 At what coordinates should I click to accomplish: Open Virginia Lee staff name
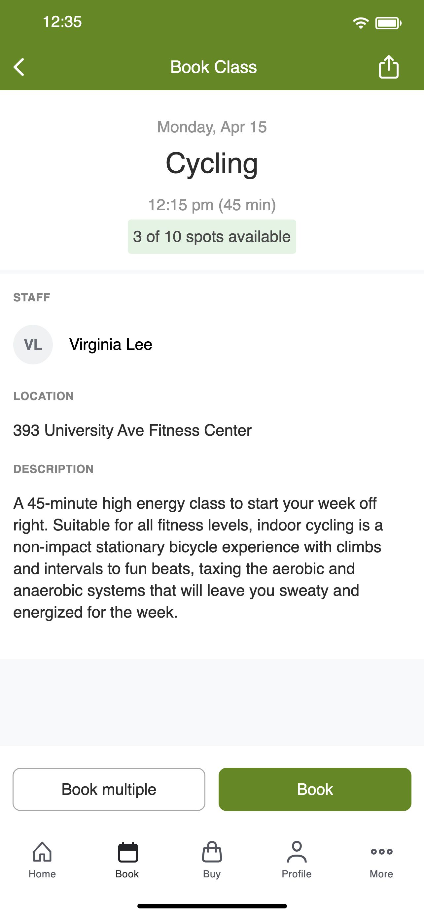[111, 345]
